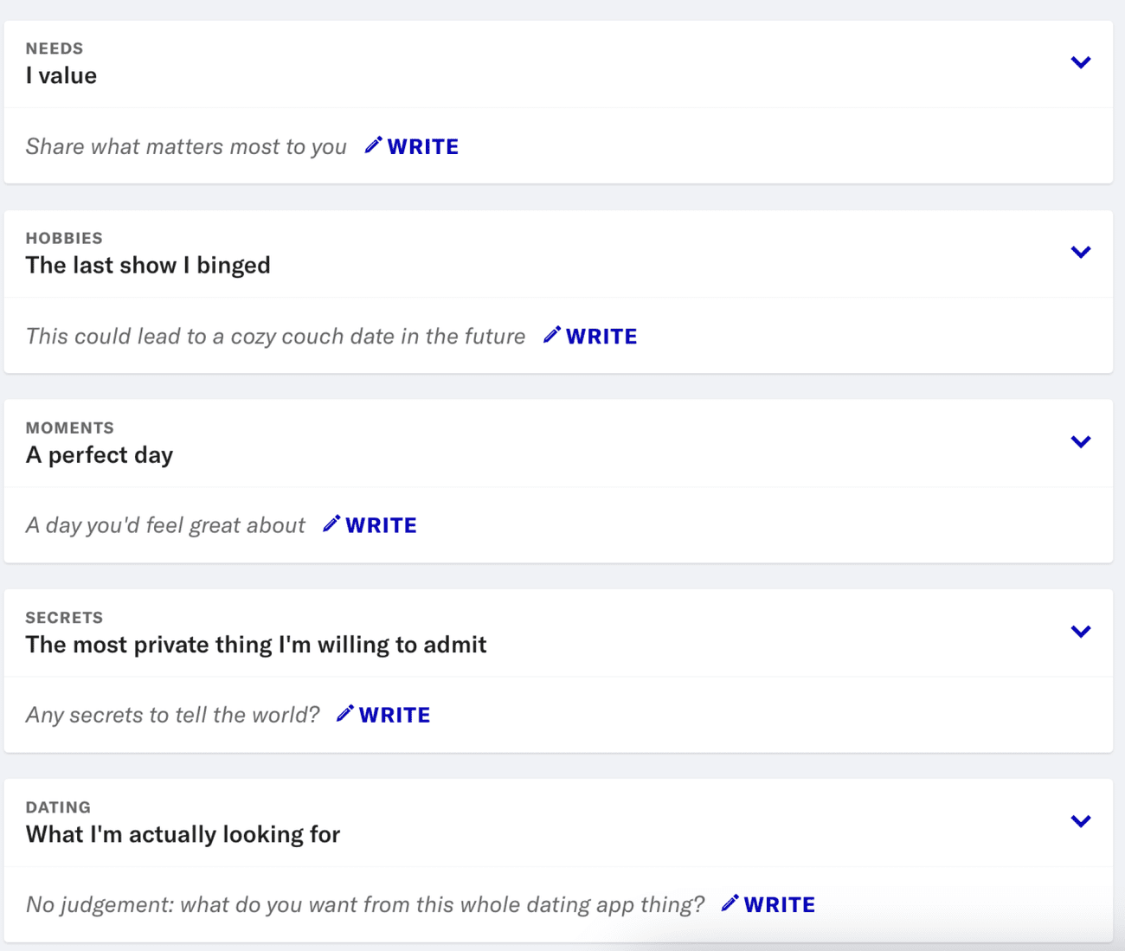Image resolution: width=1125 pixels, height=951 pixels.
Task: Click the pencil icon in the Secrets section
Action: click(x=345, y=714)
